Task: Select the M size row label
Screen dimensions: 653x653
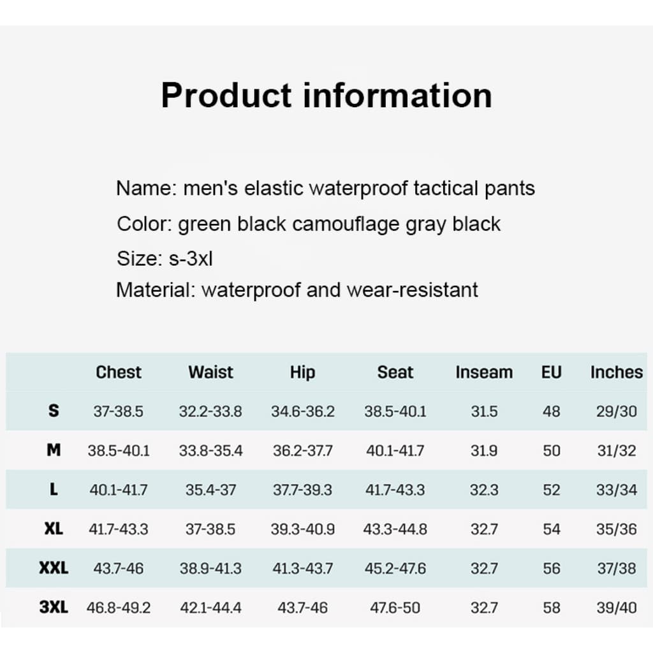Action: tap(54, 450)
